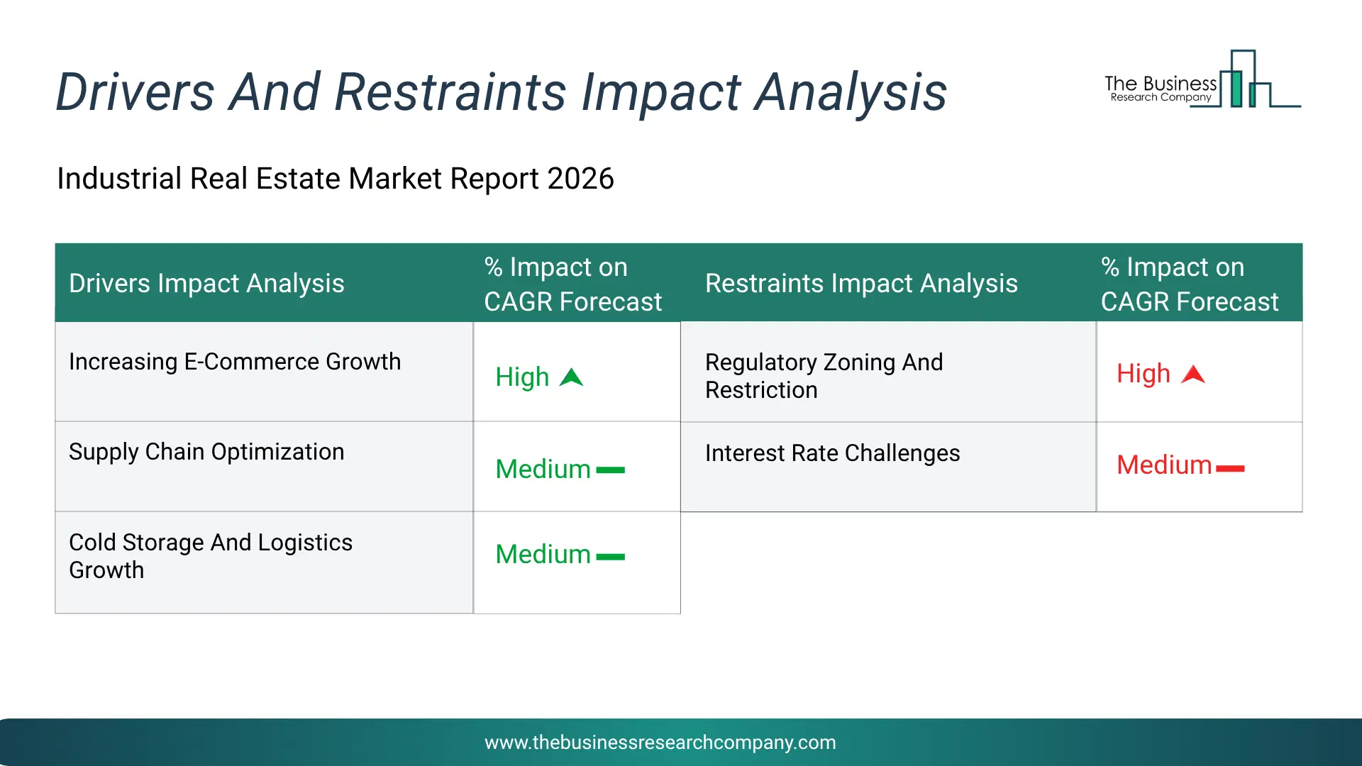Select Cold Storage And Logistics Growth cell
The image size is (1362, 766).
point(264,562)
